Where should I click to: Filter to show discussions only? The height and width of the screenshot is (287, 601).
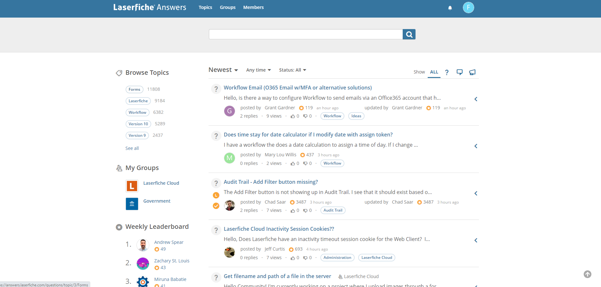click(x=459, y=72)
